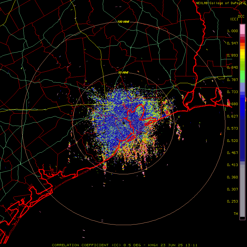This screenshot has width=247, height=247.
Task: Click the 0.413 scale value
Action: pos(232,165)
